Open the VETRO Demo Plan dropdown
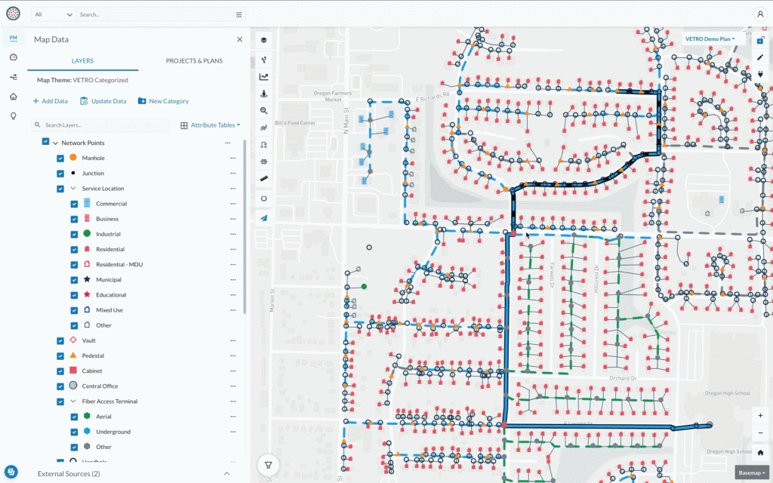The image size is (773, 483). click(710, 39)
